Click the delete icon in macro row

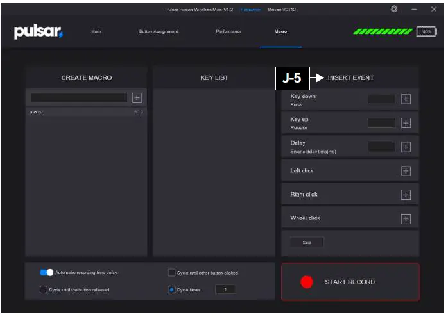[x=141, y=112]
